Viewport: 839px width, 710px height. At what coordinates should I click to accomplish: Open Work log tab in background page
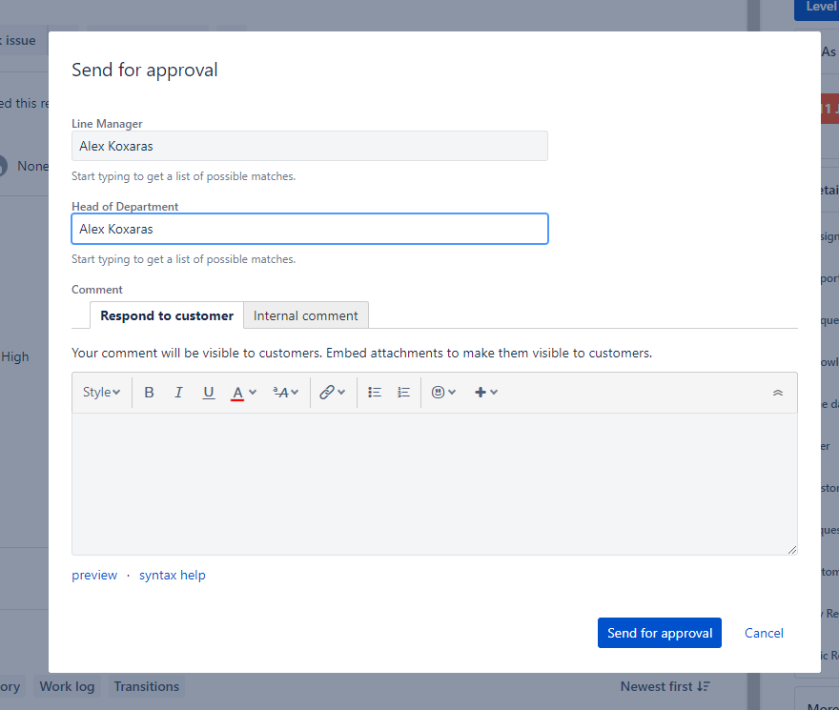click(x=67, y=686)
